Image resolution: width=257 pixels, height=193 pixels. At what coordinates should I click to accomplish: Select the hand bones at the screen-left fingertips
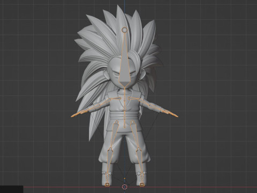[x=77, y=114]
